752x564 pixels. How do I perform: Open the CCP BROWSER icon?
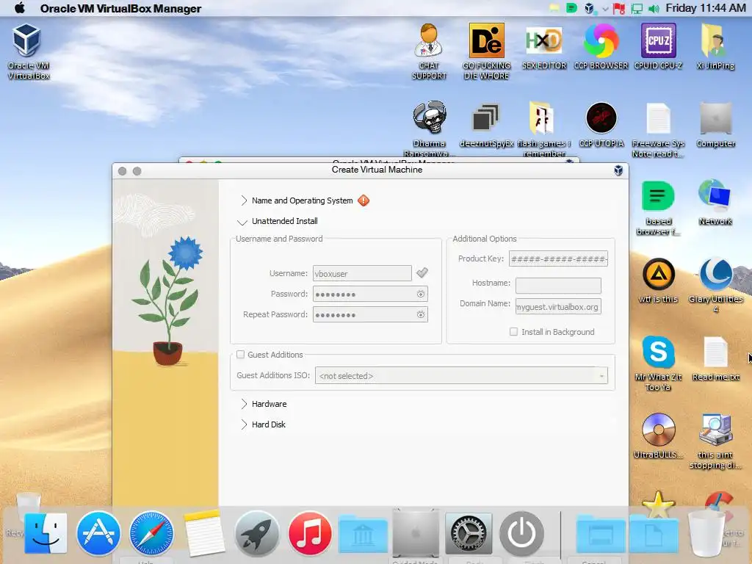pos(601,46)
